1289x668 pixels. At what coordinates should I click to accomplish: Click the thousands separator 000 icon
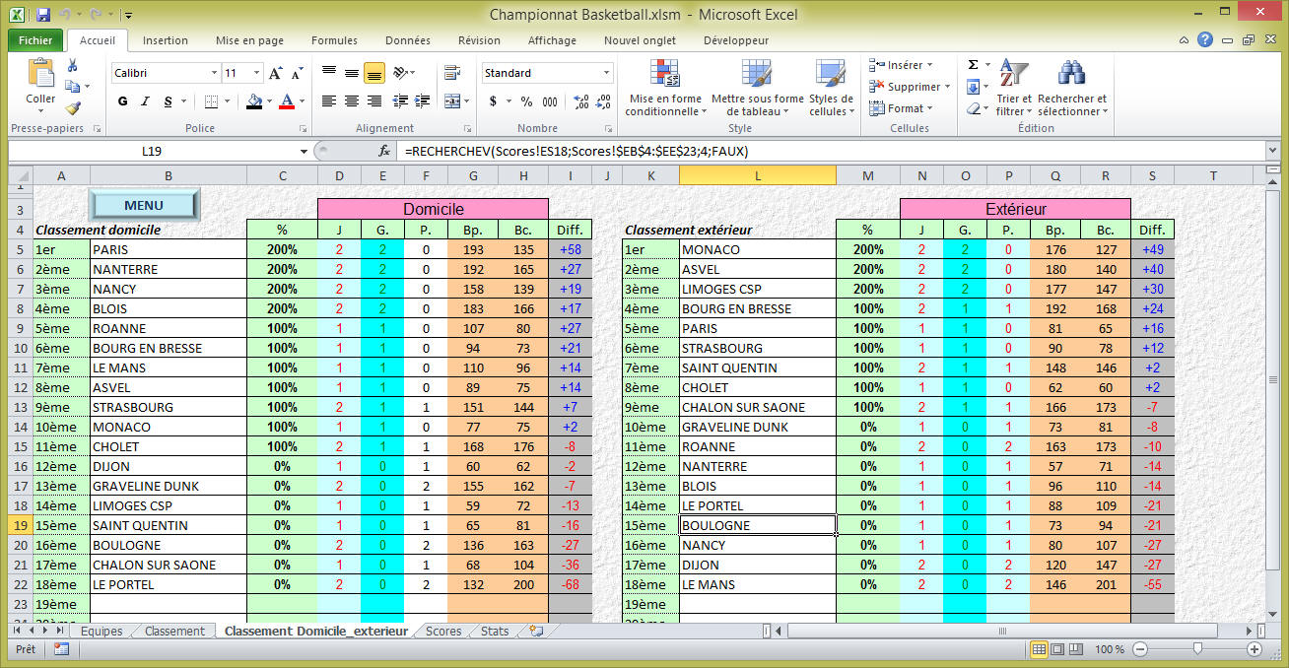tap(550, 101)
